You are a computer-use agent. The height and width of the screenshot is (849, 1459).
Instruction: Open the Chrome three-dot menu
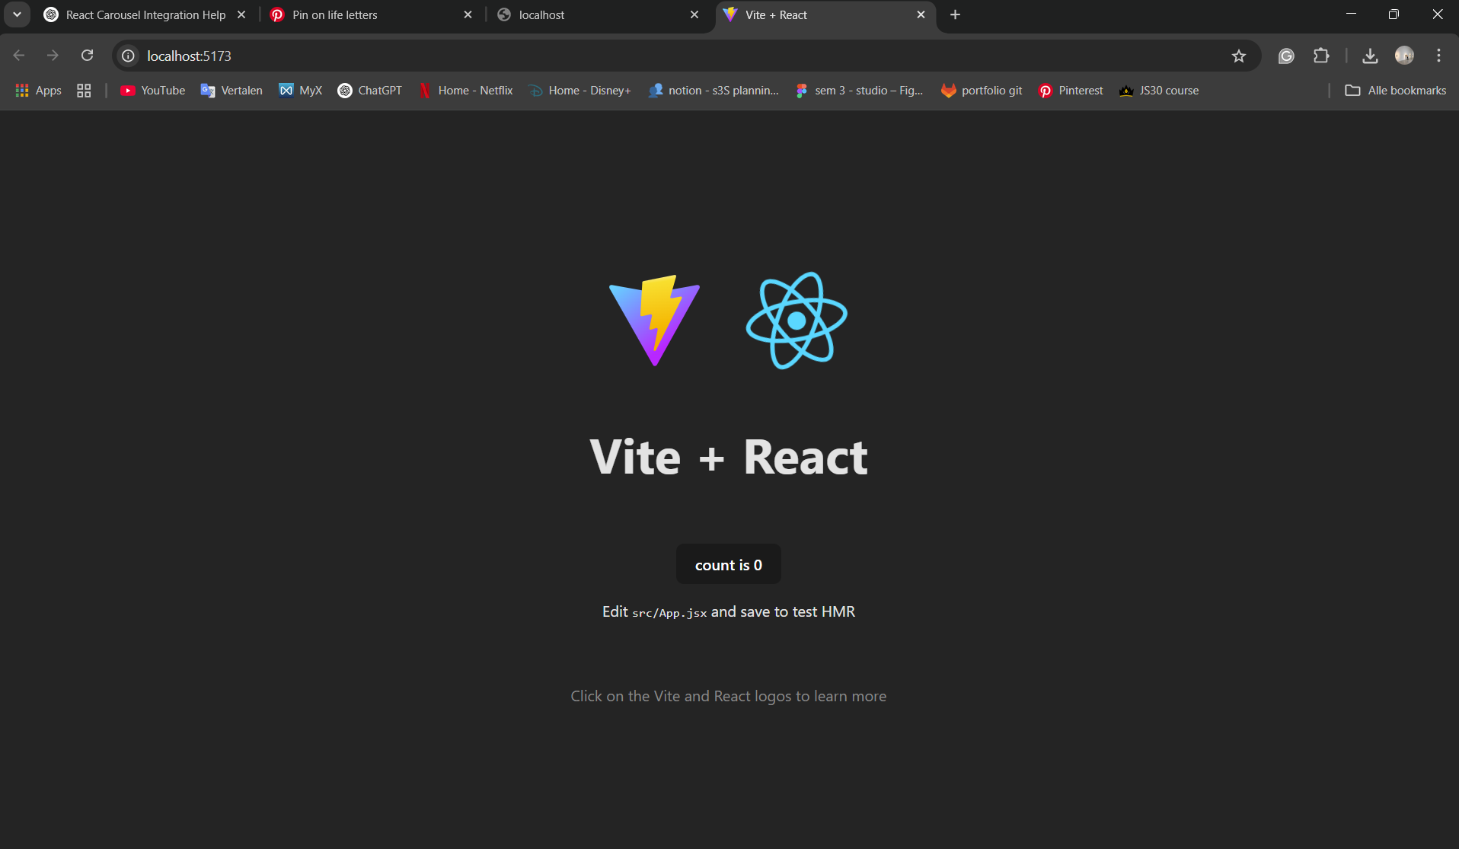point(1438,56)
